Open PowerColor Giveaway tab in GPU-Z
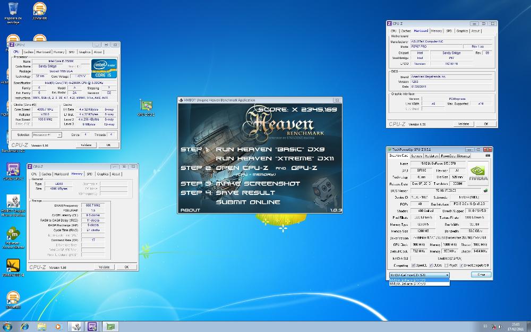Image resolution: width=531 pixels, height=332 pixels. (455, 156)
